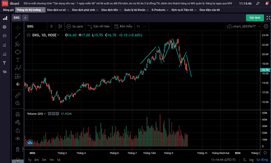Remove the Volume indicator with X
271x163 pixels.
[57, 114]
